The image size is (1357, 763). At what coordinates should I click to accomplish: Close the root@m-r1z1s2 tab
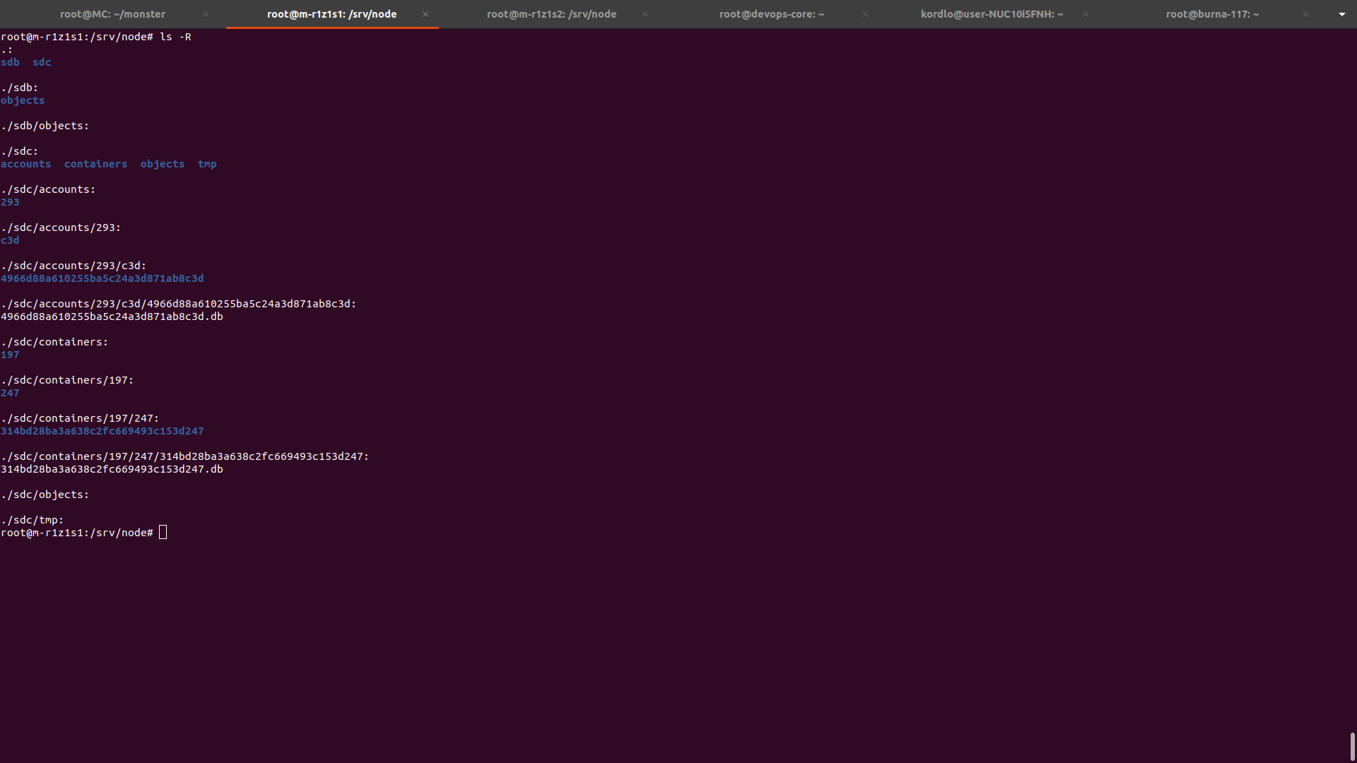[645, 14]
